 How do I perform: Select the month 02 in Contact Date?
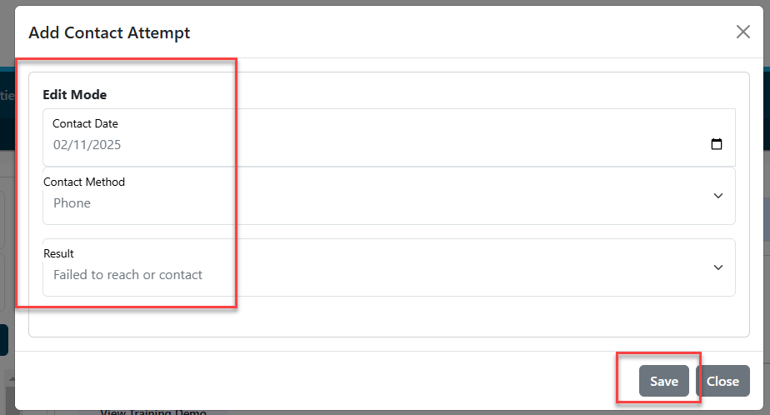[x=60, y=145]
